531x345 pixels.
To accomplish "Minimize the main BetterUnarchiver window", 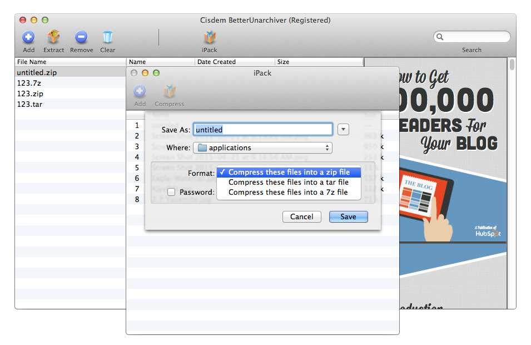I will pos(34,20).
